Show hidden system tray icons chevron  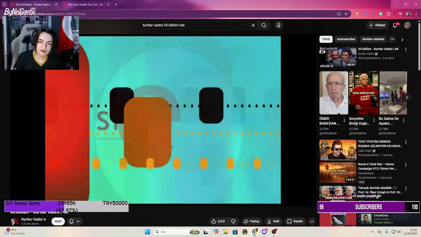click(372, 232)
